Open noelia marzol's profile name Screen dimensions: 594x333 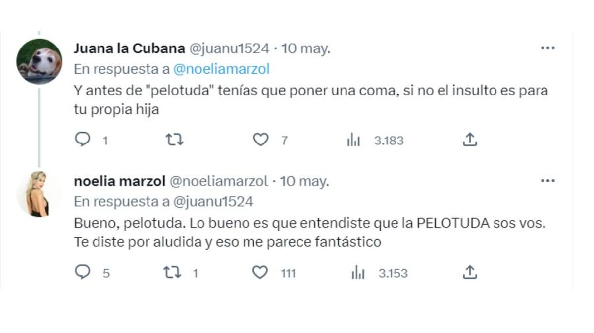click(119, 181)
